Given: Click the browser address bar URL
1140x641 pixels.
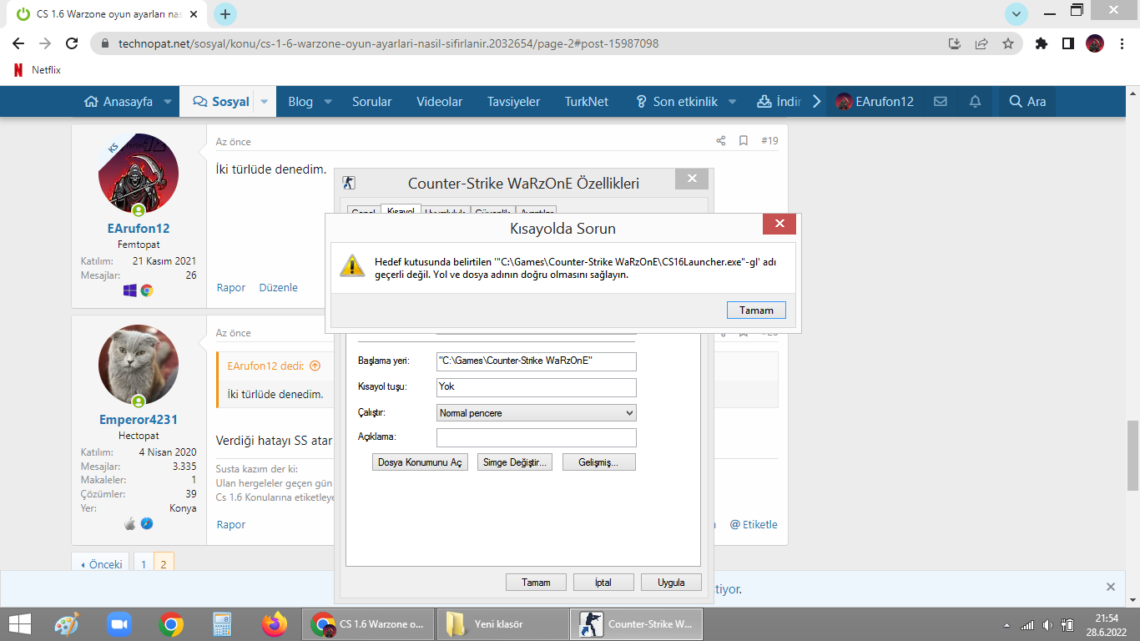Looking at the screenshot, I should 388,43.
